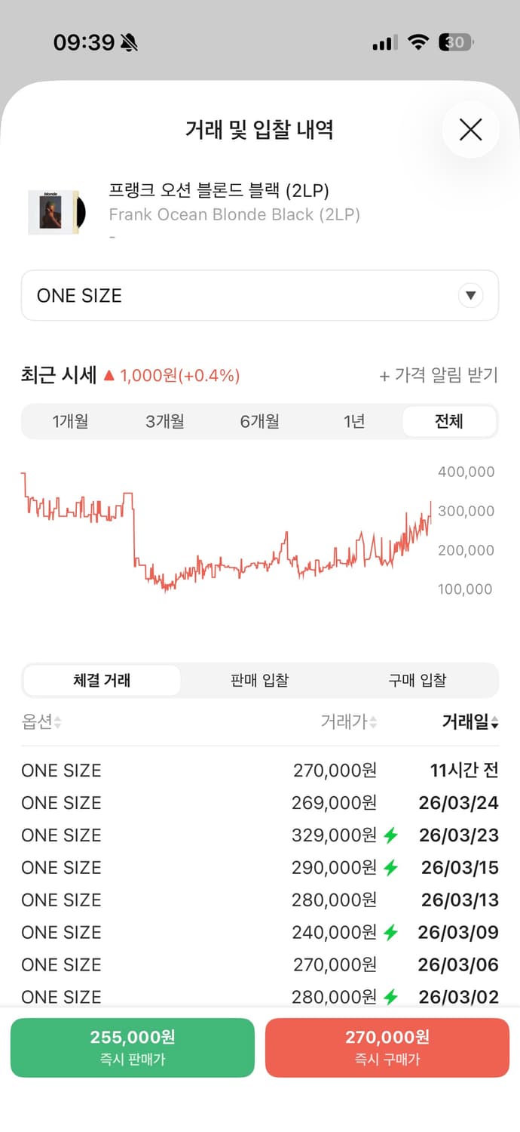Tap lightning icon beside 240,000원 trade

click(x=390, y=933)
